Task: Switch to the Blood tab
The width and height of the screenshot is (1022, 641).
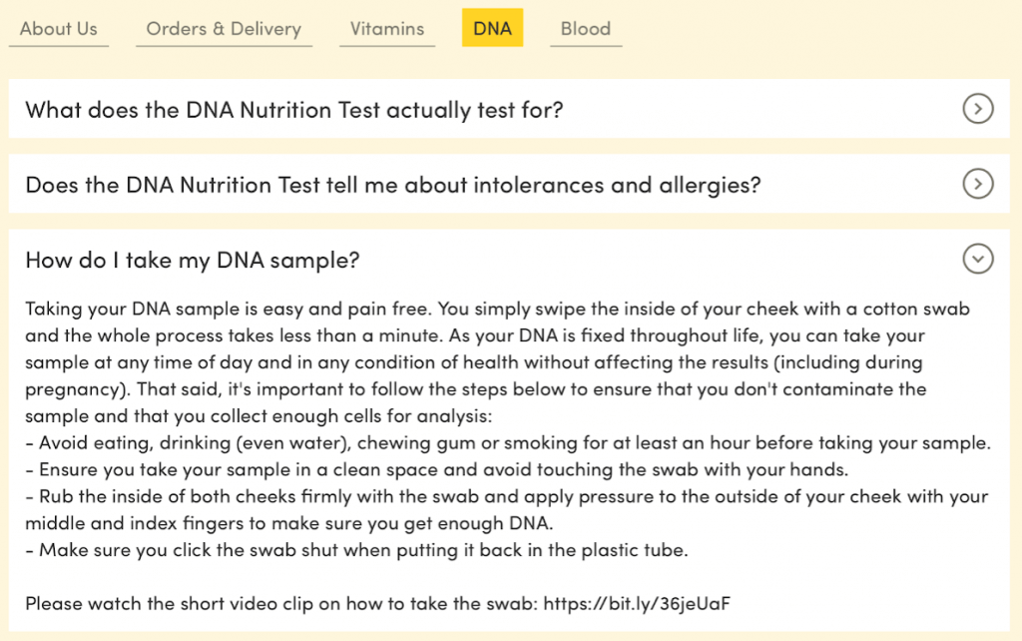Action: [x=585, y=28]
